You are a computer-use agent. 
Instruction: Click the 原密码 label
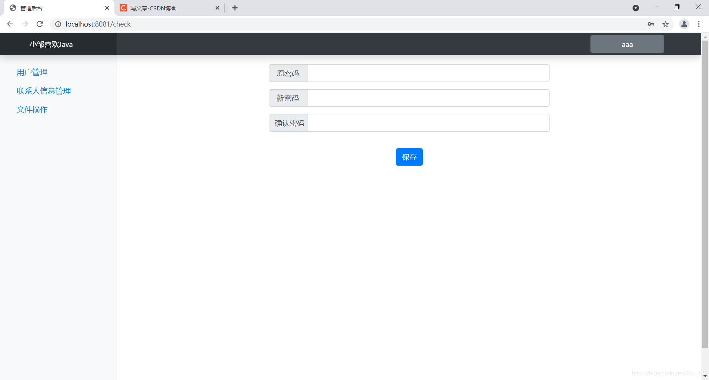tap(288, 73)
